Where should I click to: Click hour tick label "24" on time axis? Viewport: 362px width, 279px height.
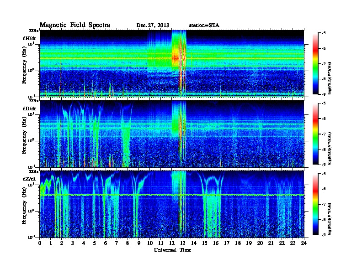click(304, 243)
